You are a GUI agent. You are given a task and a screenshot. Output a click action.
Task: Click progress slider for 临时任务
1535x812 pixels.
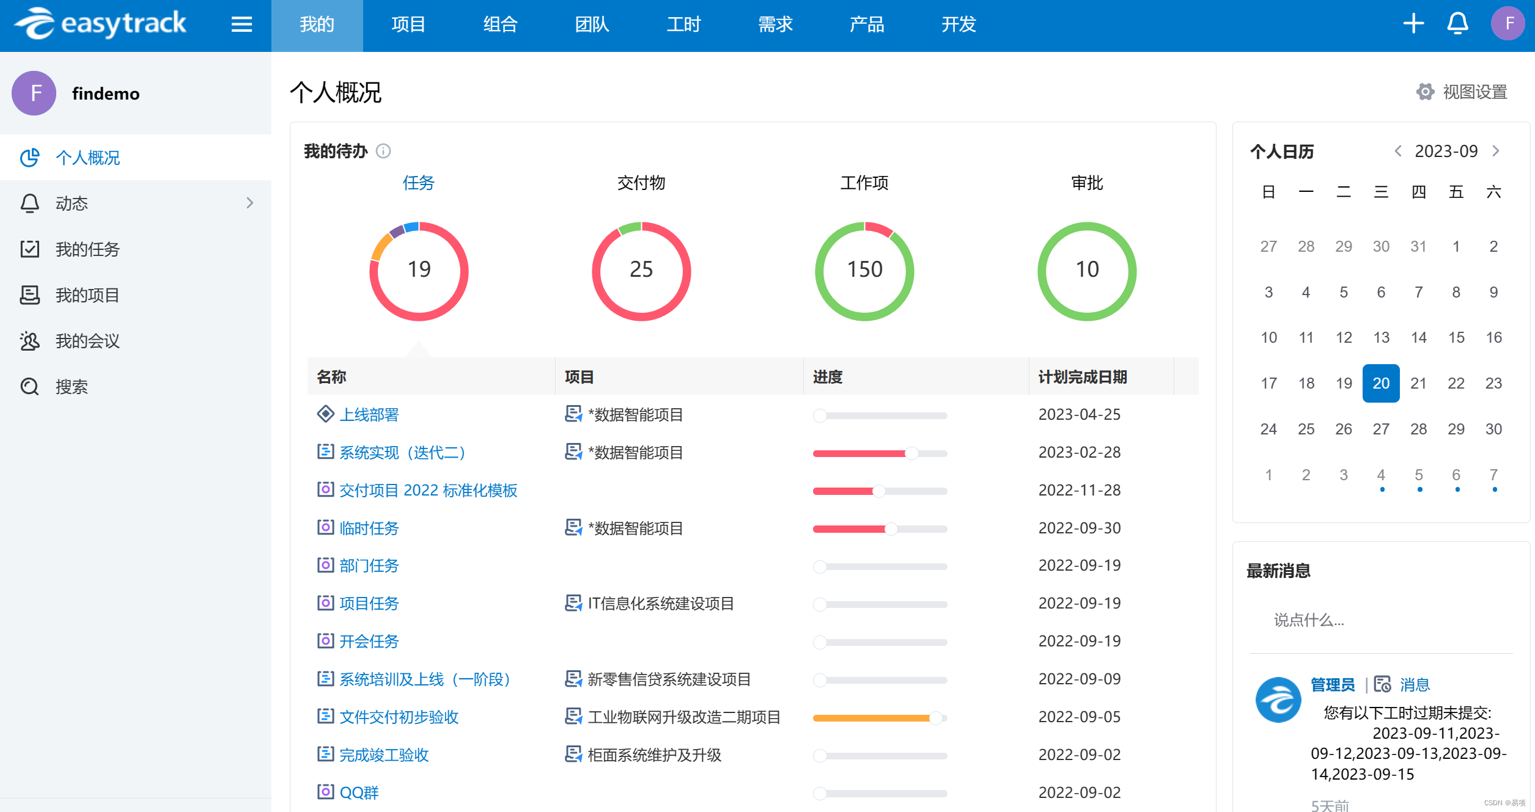(x=880, y=529)
